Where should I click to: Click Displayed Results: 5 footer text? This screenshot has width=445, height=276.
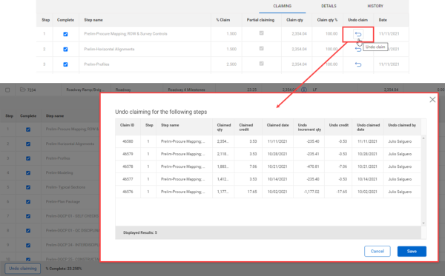point(140,232)
